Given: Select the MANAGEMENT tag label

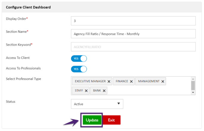Looking at the screenshot, I should tap(149, 81).
